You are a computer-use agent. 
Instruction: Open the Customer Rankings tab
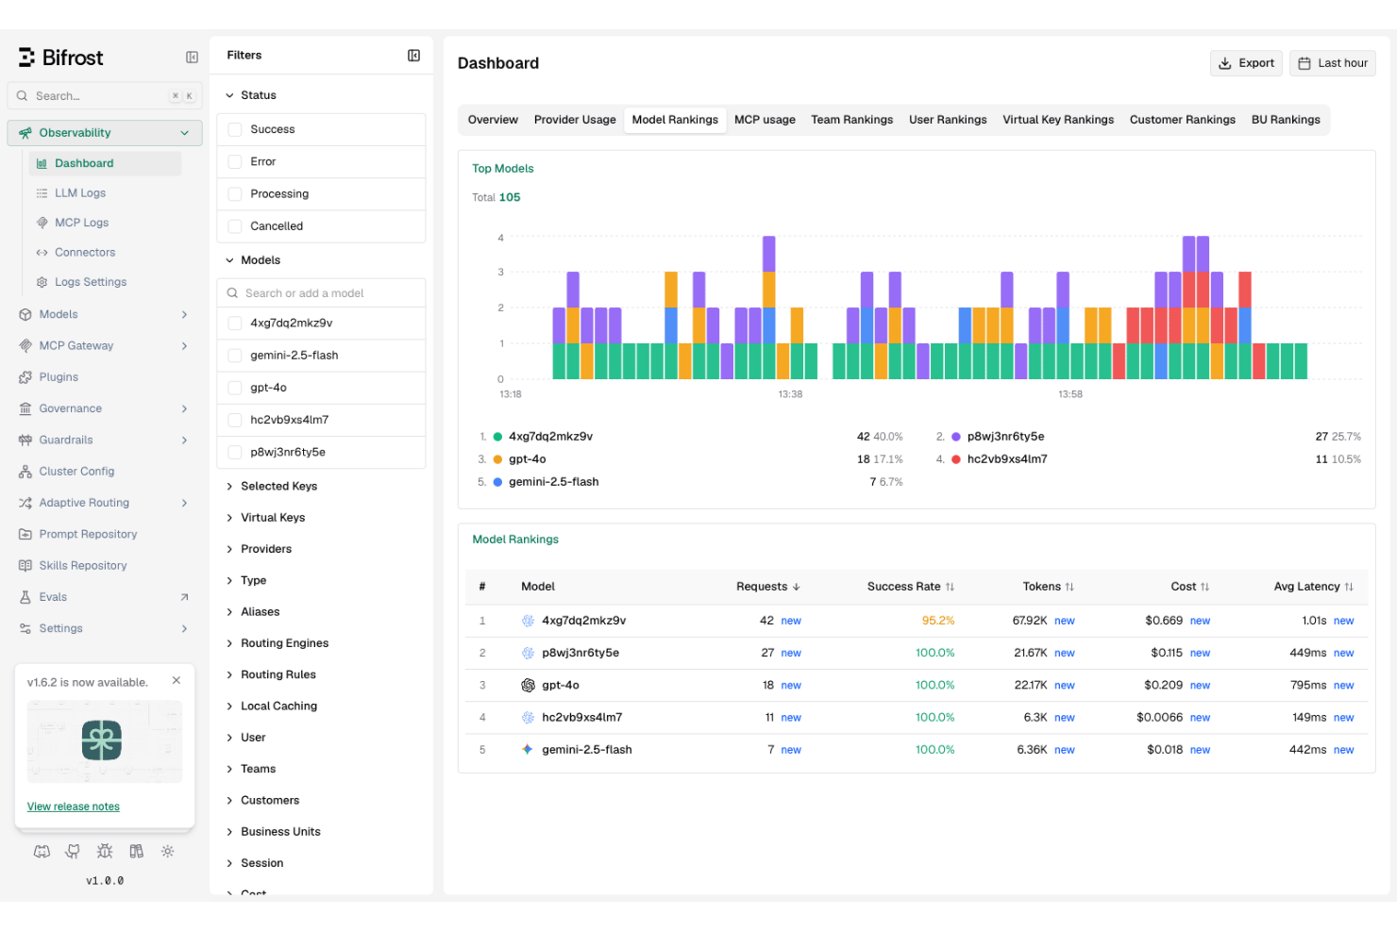pos(1183,120)
